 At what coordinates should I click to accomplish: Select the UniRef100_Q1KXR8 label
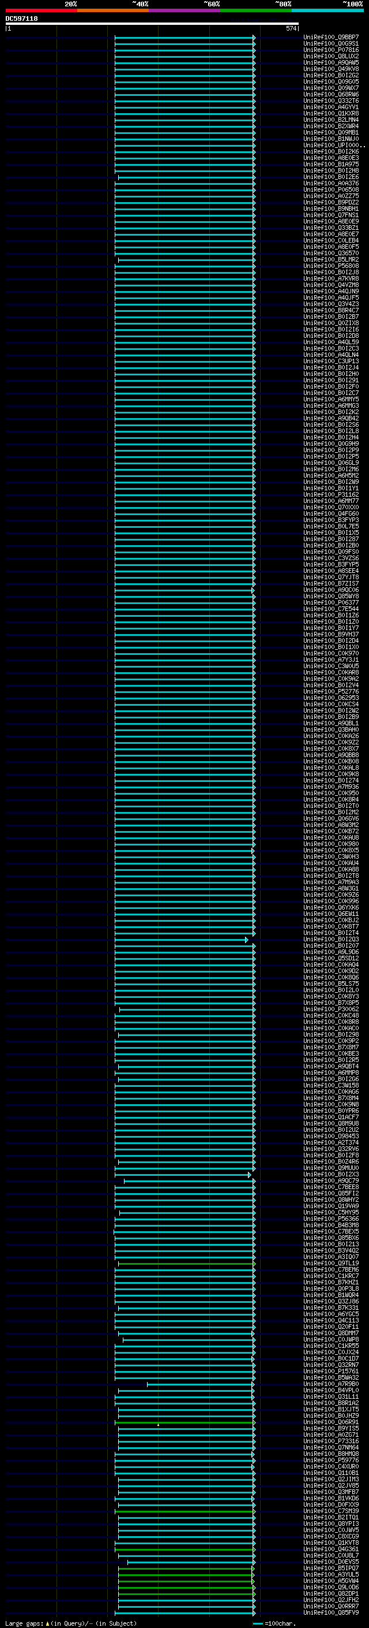(x=331, y=113)
